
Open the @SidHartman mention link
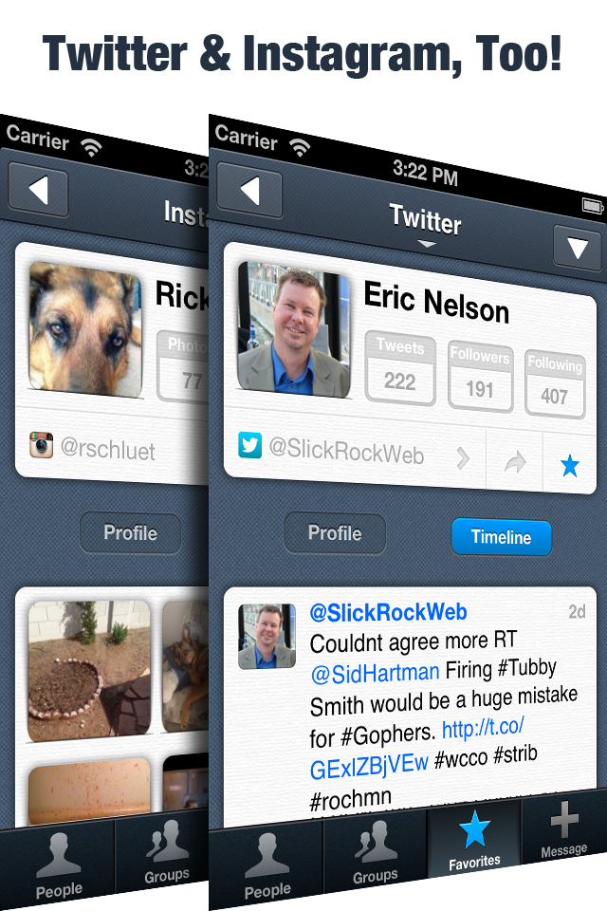click(375, 673)
